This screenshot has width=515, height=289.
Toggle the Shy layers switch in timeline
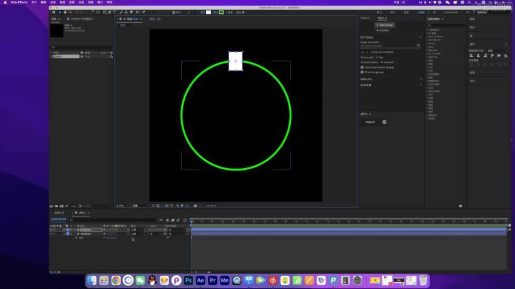click(x=167, y=220)
